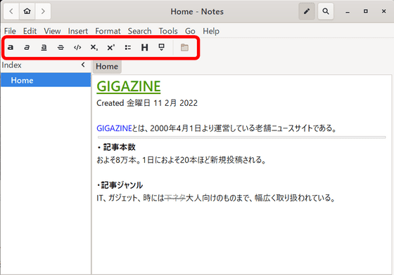Go to the home page
Screen dimensions: 394x275
(27, 11)
